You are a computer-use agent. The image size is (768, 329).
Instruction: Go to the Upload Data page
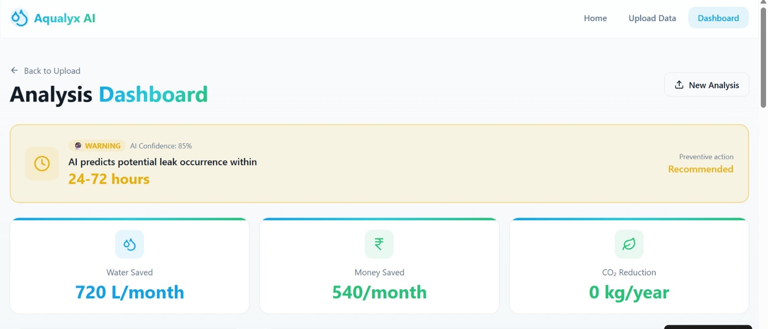pyautogui.click(x=652, y=18)
